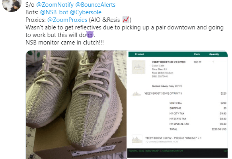Visit the @BounceAlerts profile link
Viewport: 232px width, 159px height.
point(96,5)
